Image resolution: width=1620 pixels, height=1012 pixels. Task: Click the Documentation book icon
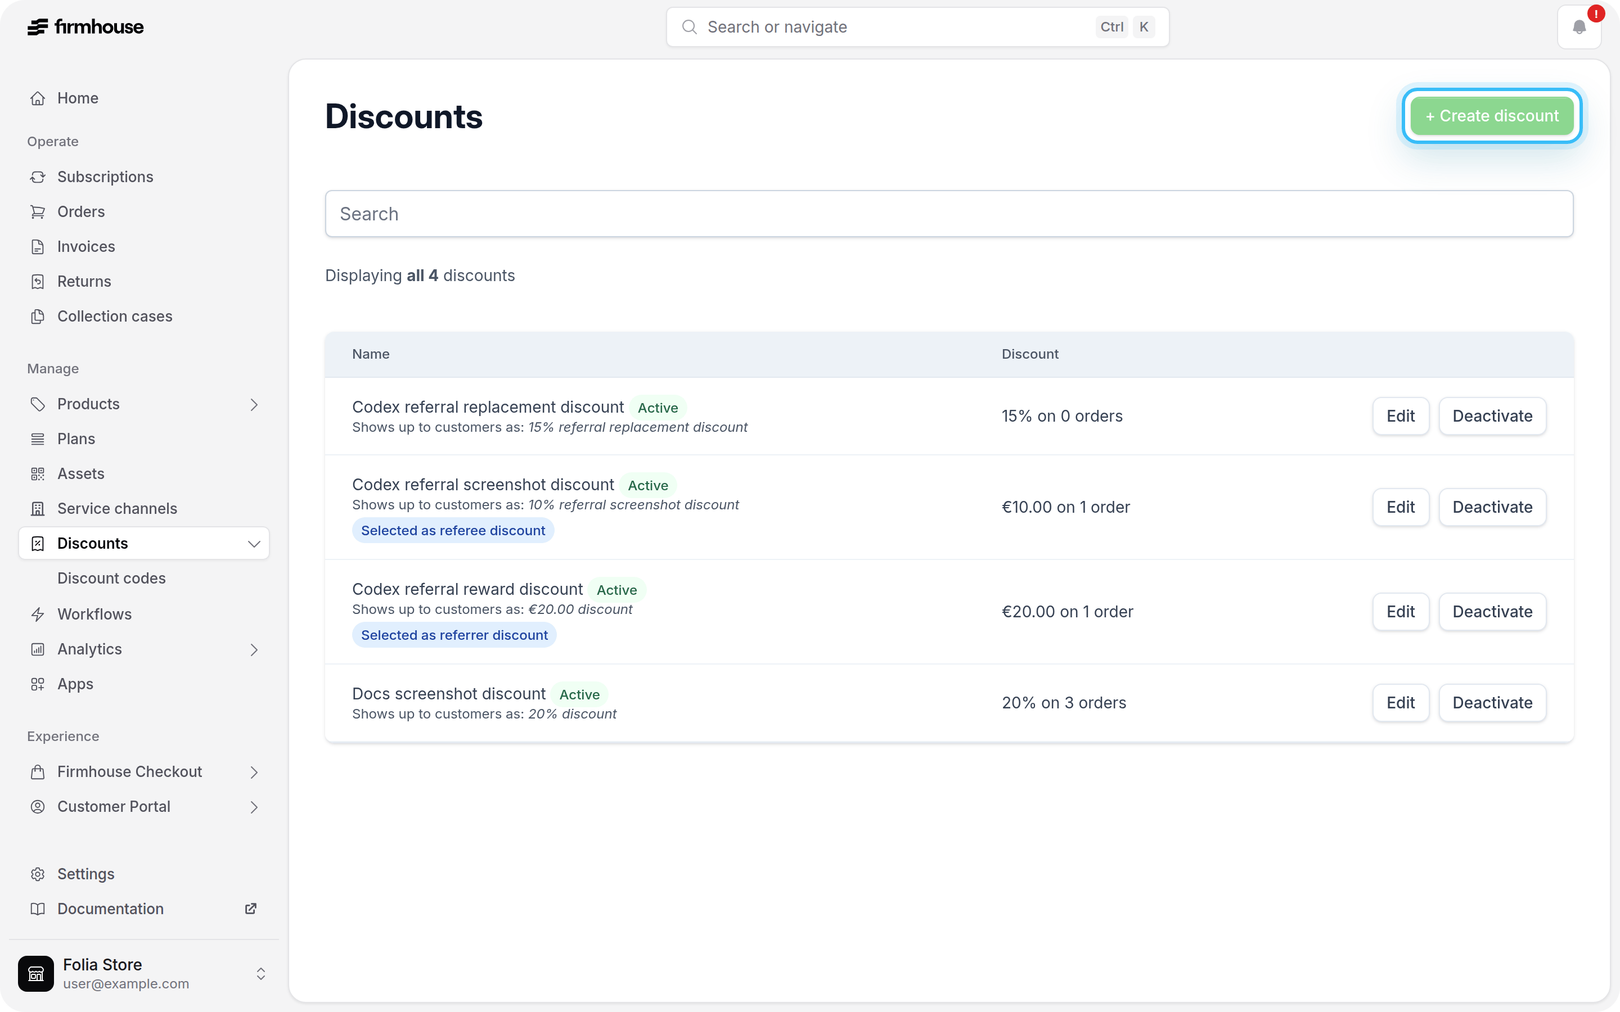point(38,909)
